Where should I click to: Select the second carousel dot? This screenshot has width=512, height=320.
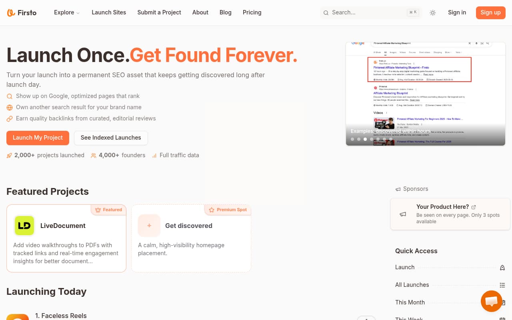click(359, 139)
